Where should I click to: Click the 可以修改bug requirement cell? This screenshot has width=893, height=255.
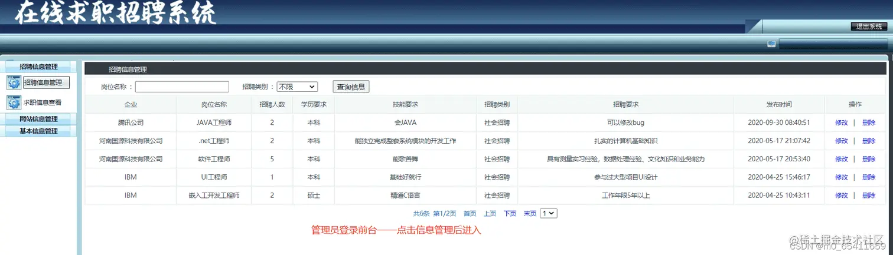point(625,123)
